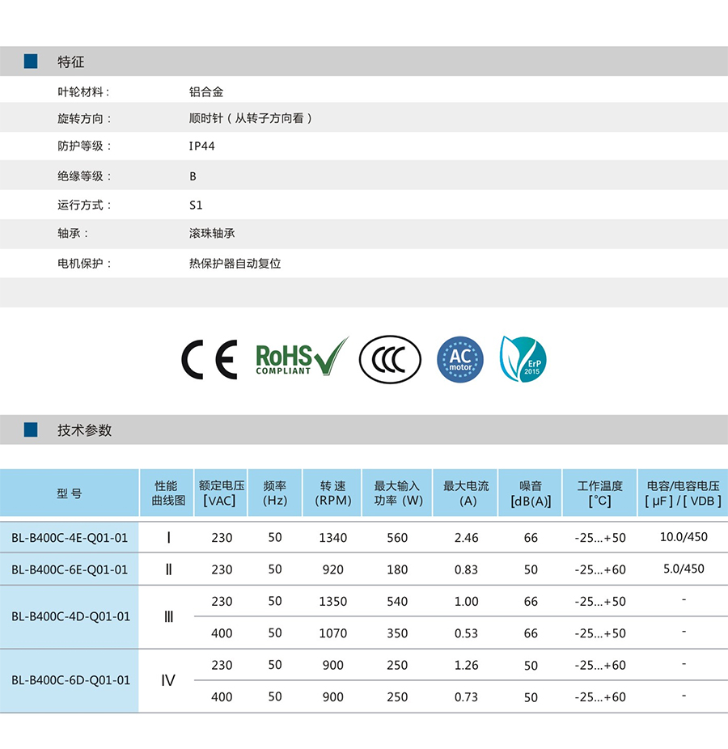Click performance curve Ⅲ cell
728x749 pixels.
168,616
